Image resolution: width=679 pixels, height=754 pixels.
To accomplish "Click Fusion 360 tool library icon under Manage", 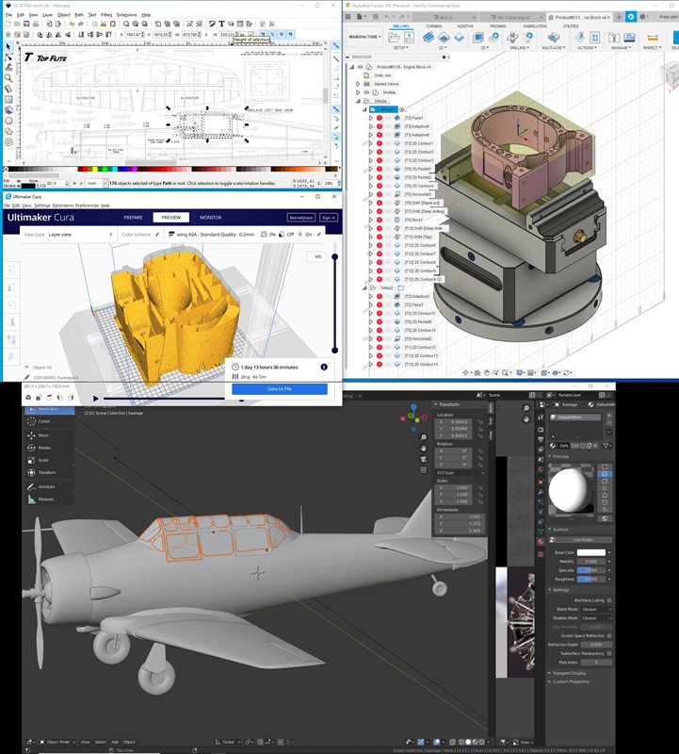I will click(614, 38).
